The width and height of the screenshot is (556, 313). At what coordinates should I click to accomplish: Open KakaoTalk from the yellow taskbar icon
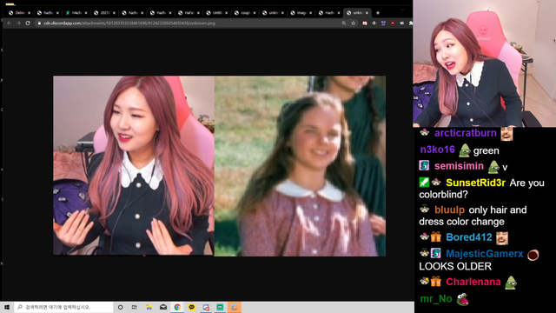pos(191,307)
